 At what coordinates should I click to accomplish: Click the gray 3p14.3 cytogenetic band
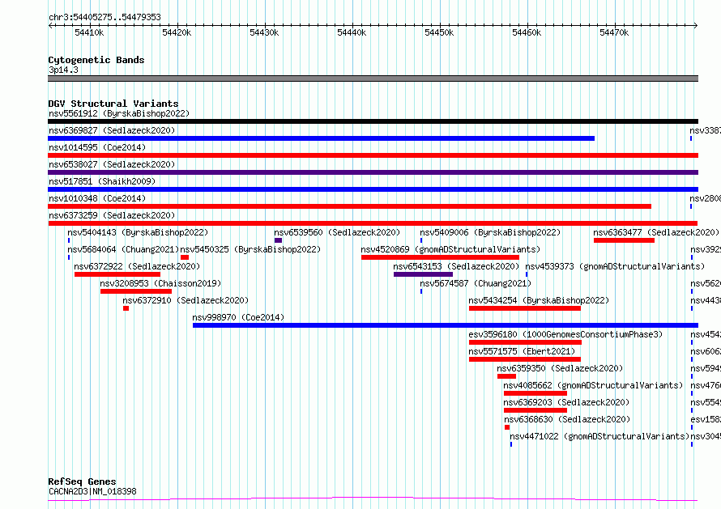coord(373,78)
